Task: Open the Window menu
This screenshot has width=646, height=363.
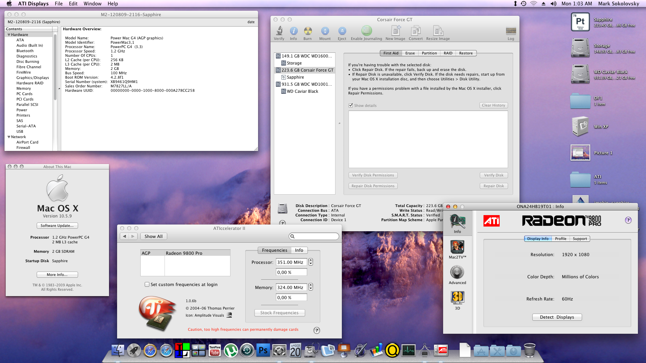Action: coord(93,4)
